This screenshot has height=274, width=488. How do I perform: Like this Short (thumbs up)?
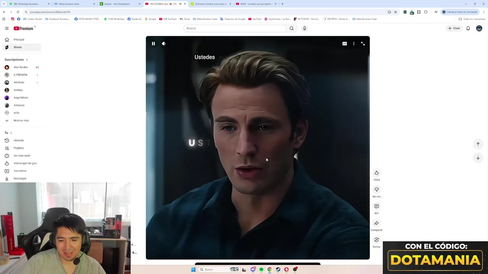(377, 173)
